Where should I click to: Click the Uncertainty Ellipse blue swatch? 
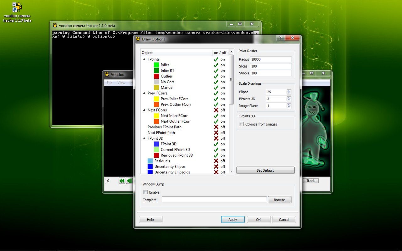coord(150,167)
